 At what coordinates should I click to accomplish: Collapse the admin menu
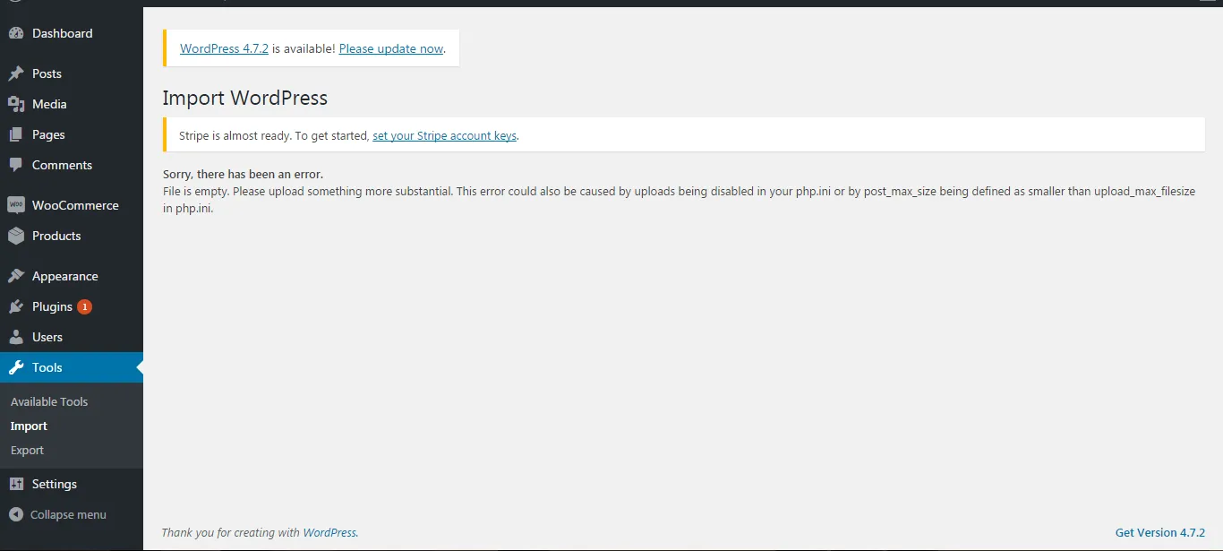[17, 514]
